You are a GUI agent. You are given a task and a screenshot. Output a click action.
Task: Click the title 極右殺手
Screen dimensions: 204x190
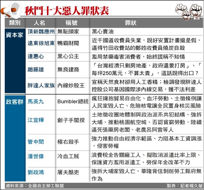pyautogui.click(x=68, y=142)
